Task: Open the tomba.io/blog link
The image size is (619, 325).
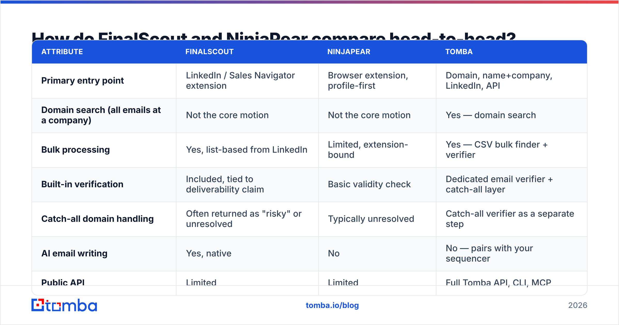Action: point(332,305)
